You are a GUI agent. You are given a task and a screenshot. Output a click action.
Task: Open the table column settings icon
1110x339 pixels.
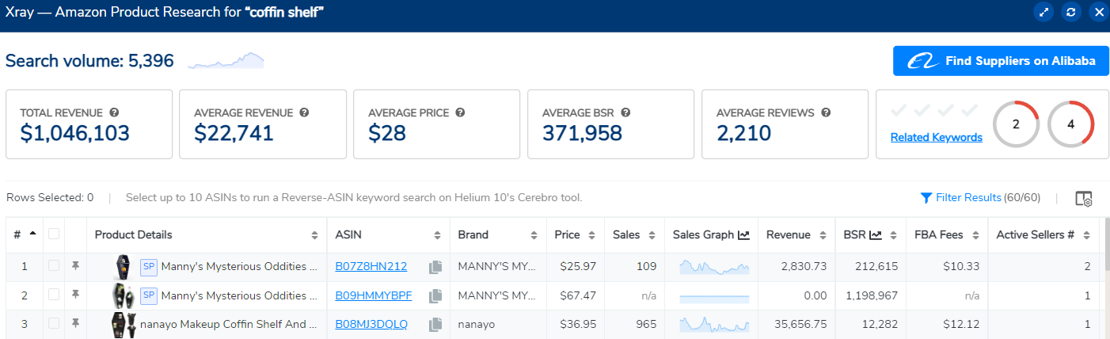point(1084,199)
